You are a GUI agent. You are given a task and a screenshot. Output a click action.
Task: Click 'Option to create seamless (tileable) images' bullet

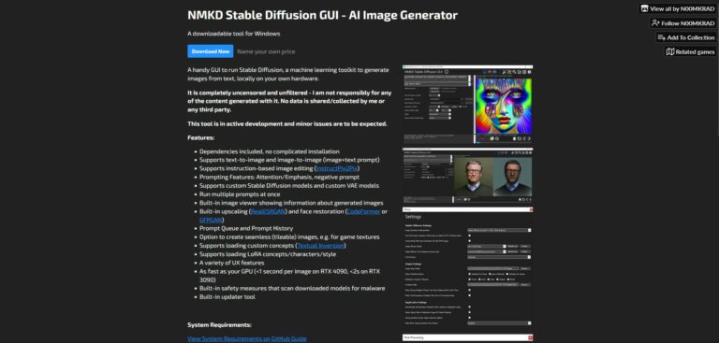[x=289, y=237]
